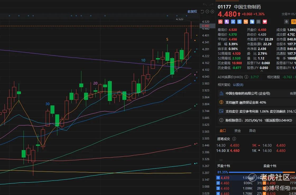
Task: Click the blue shuffle arrows icon
Action: point(233,22)
